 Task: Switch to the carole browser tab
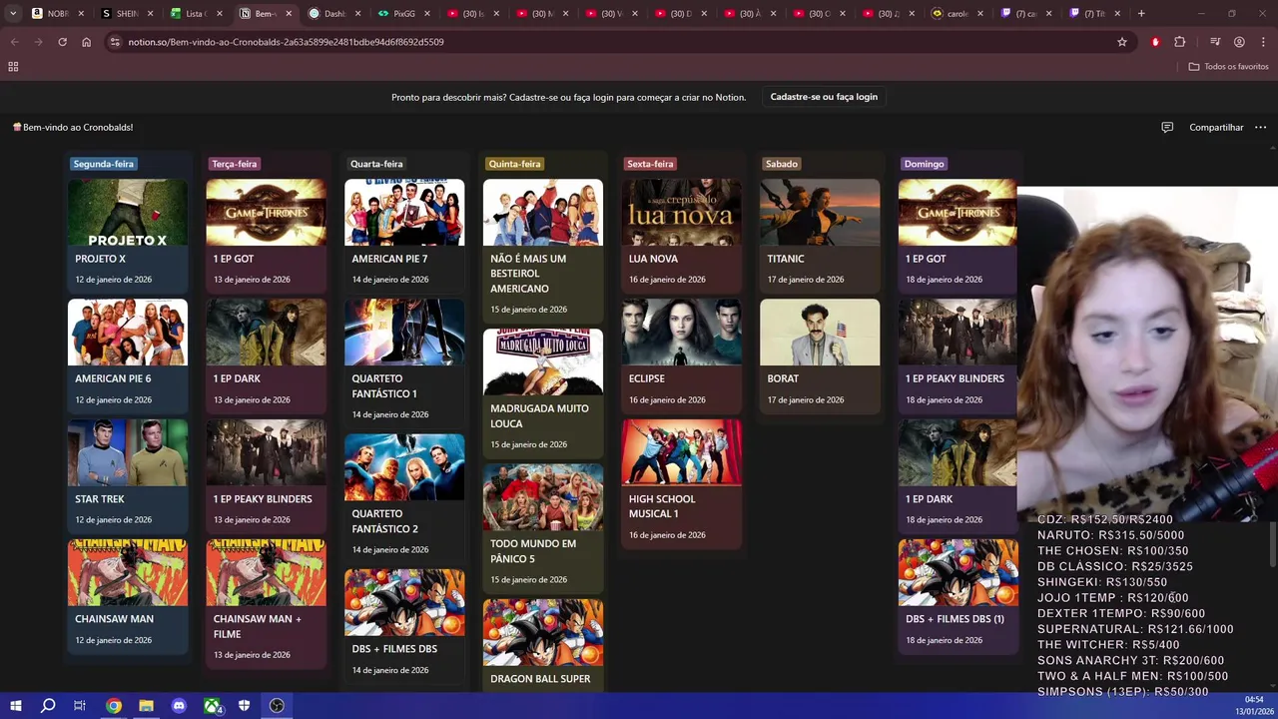click(956, 14)
